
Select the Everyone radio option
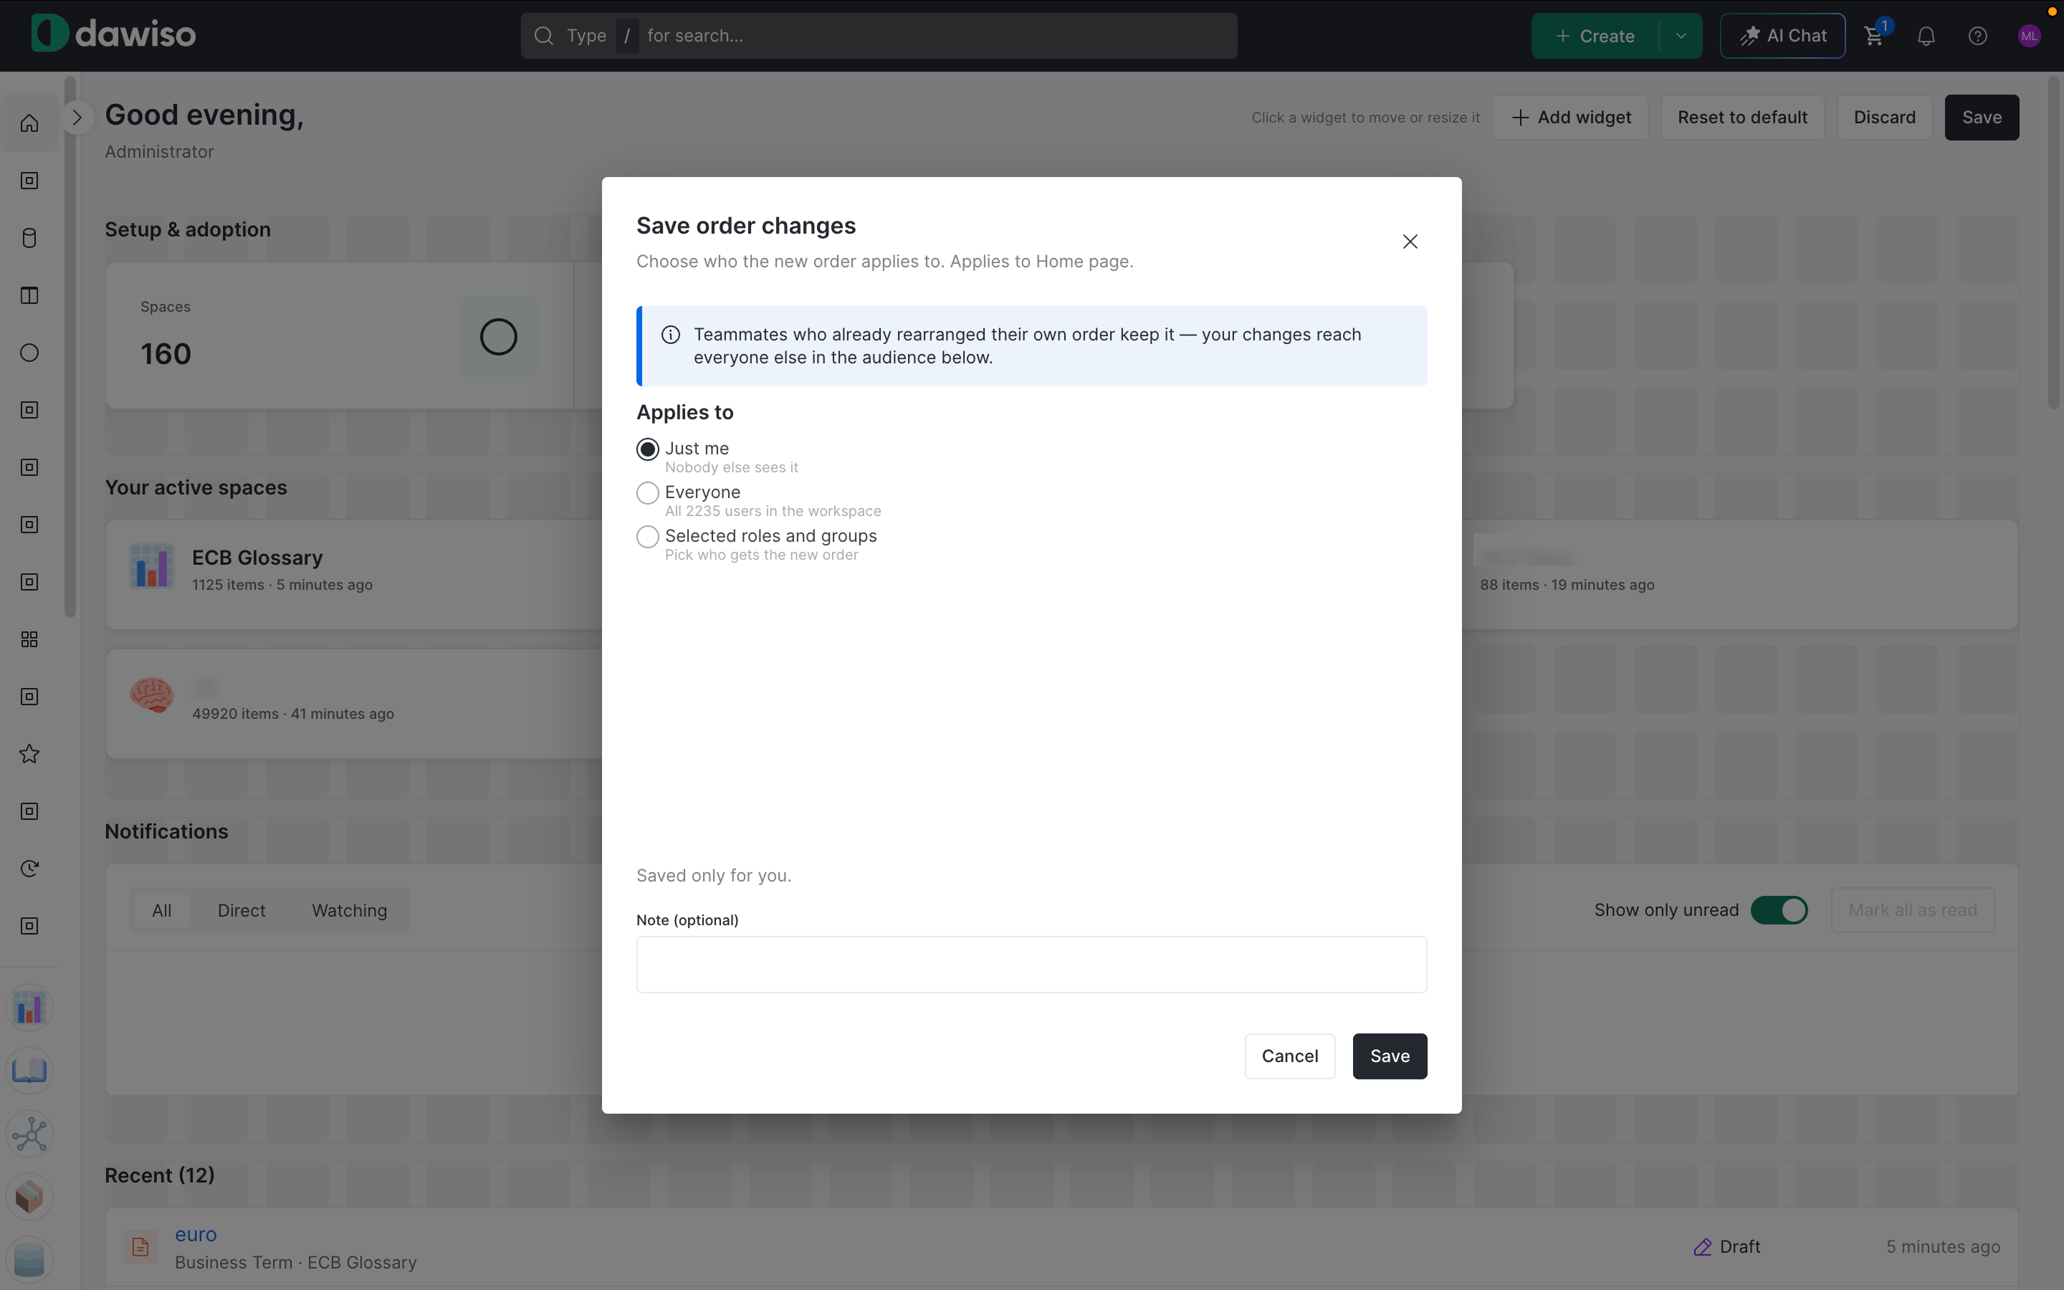tap(647, 492)
